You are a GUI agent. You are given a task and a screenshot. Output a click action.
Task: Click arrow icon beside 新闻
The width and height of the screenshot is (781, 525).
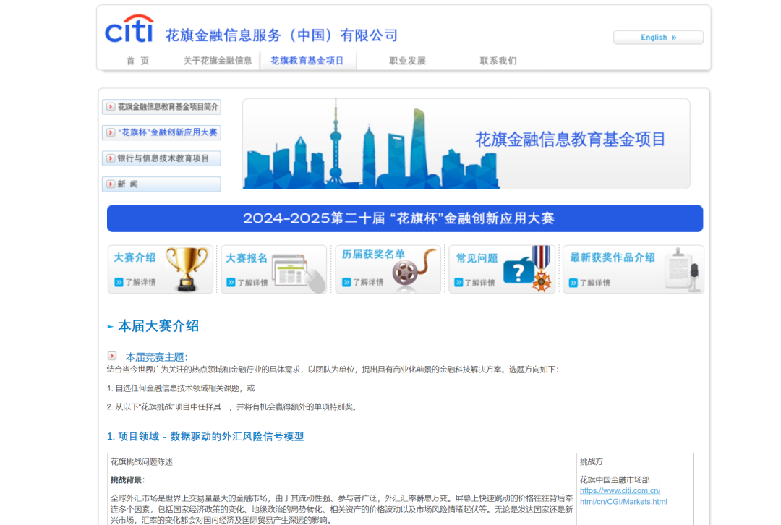point(111,184)
